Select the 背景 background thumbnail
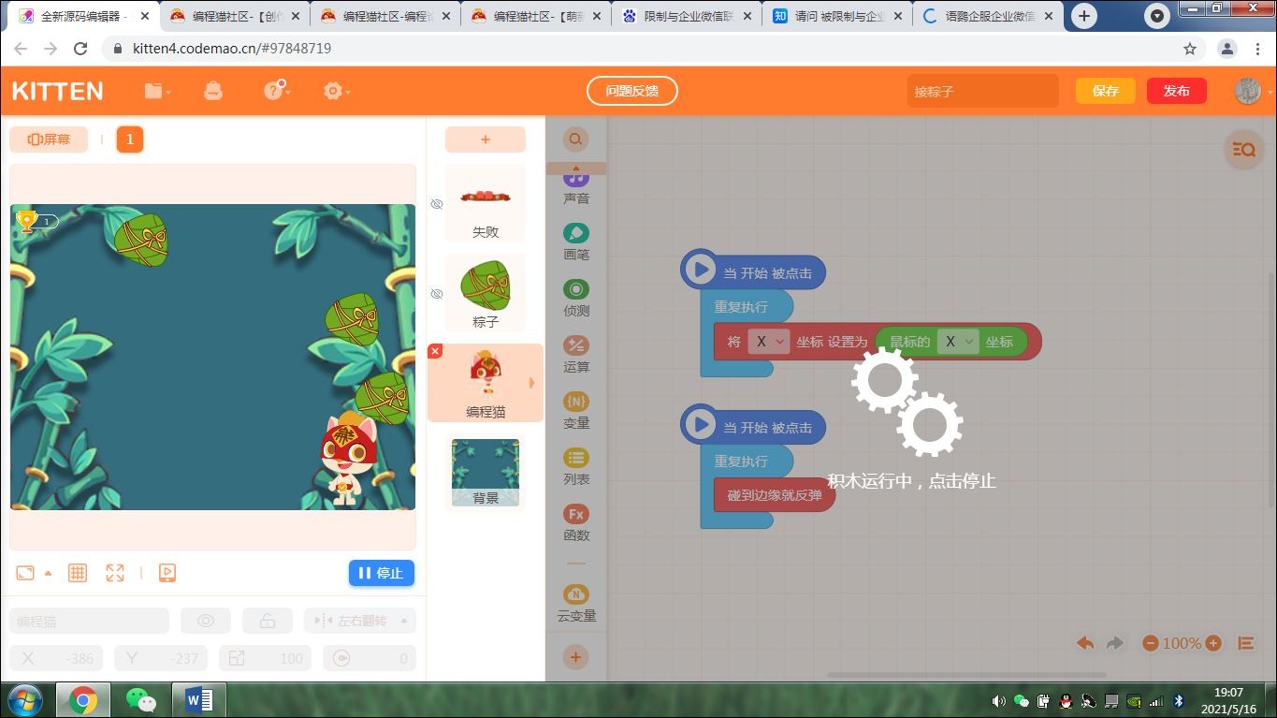 click(x=486, y=473)
